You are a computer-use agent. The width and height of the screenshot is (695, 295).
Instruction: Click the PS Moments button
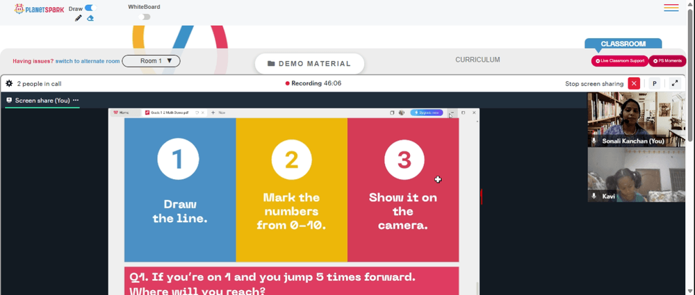pyautogui.click(x=667, y=61)
